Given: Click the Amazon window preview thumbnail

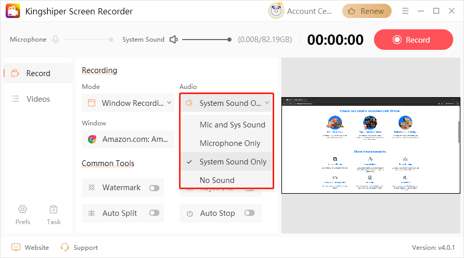Looking at the screenshot, I should tap(370, 145).
